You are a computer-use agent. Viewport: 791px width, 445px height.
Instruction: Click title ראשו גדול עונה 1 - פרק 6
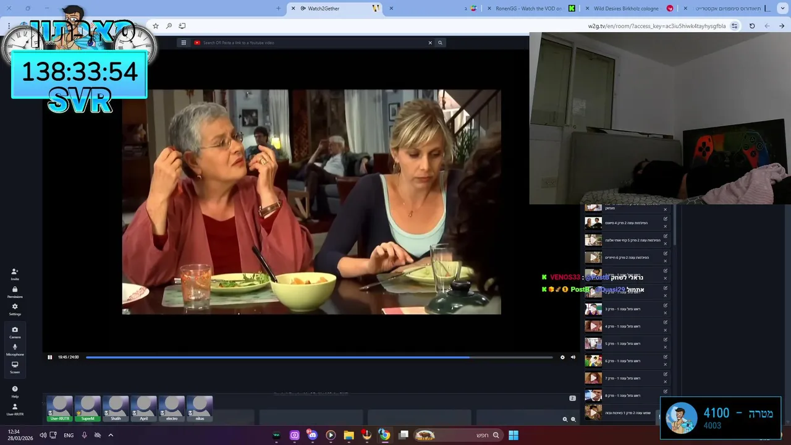[622, 361]
